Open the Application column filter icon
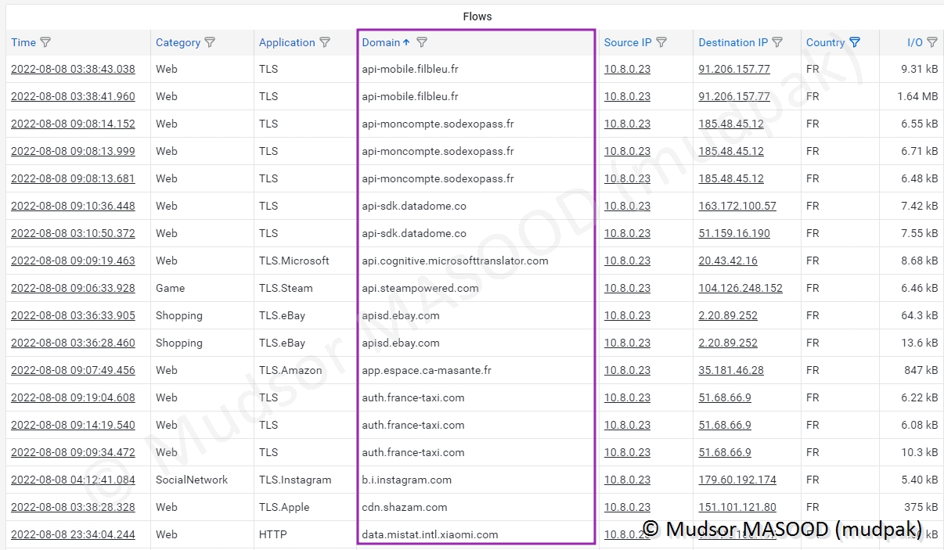Image resolution: width=944 pixels, height=550 pixels. [x=325, y=42]
